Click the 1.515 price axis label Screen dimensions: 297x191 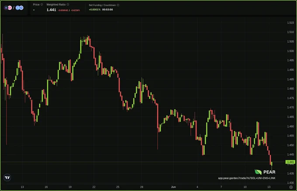(x=290, y=23)
